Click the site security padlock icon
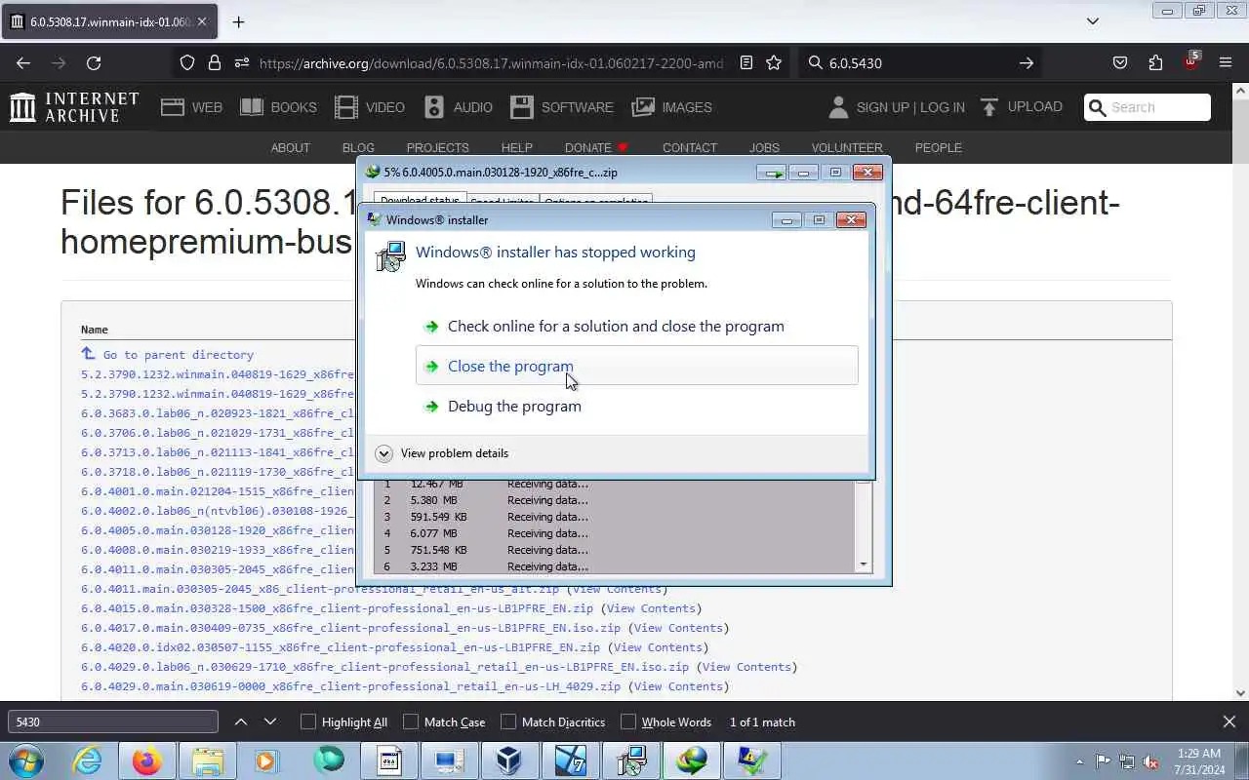 click(215, 62)
